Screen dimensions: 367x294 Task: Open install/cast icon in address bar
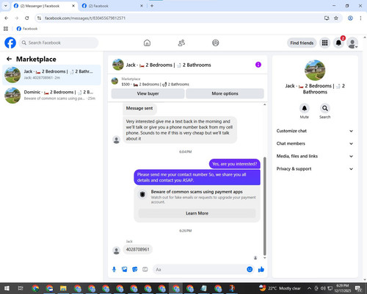pos(327,18)
